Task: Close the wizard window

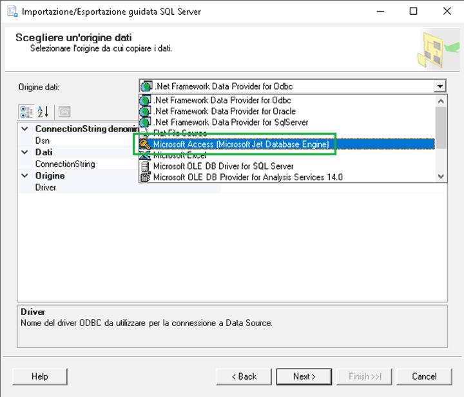Action: click(x=447, y=11)
